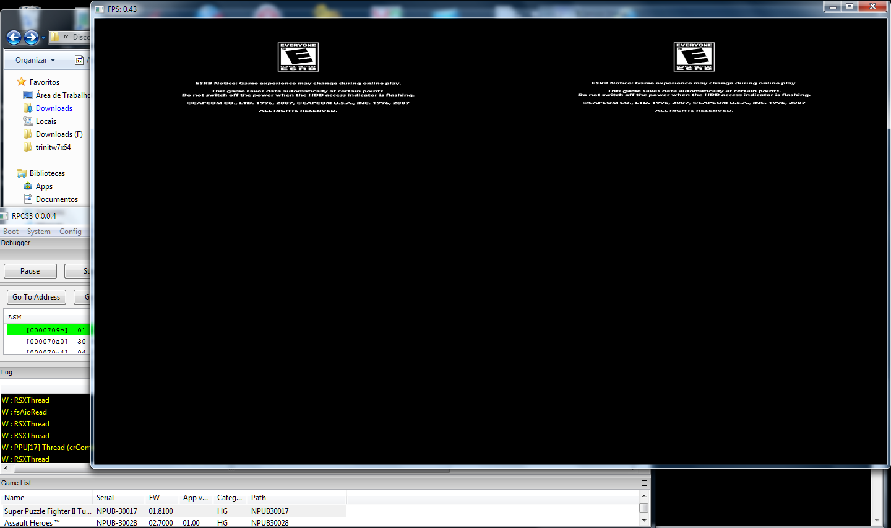The height and width of the screenshot is (528, 891).
Task: Open the Config menu in RPCS3
Action: point(70,232)
